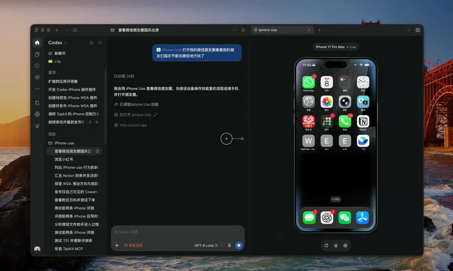Click the pull request branch icon in the rail
This screenshot has width=453, height=271.
click(37, 102)
